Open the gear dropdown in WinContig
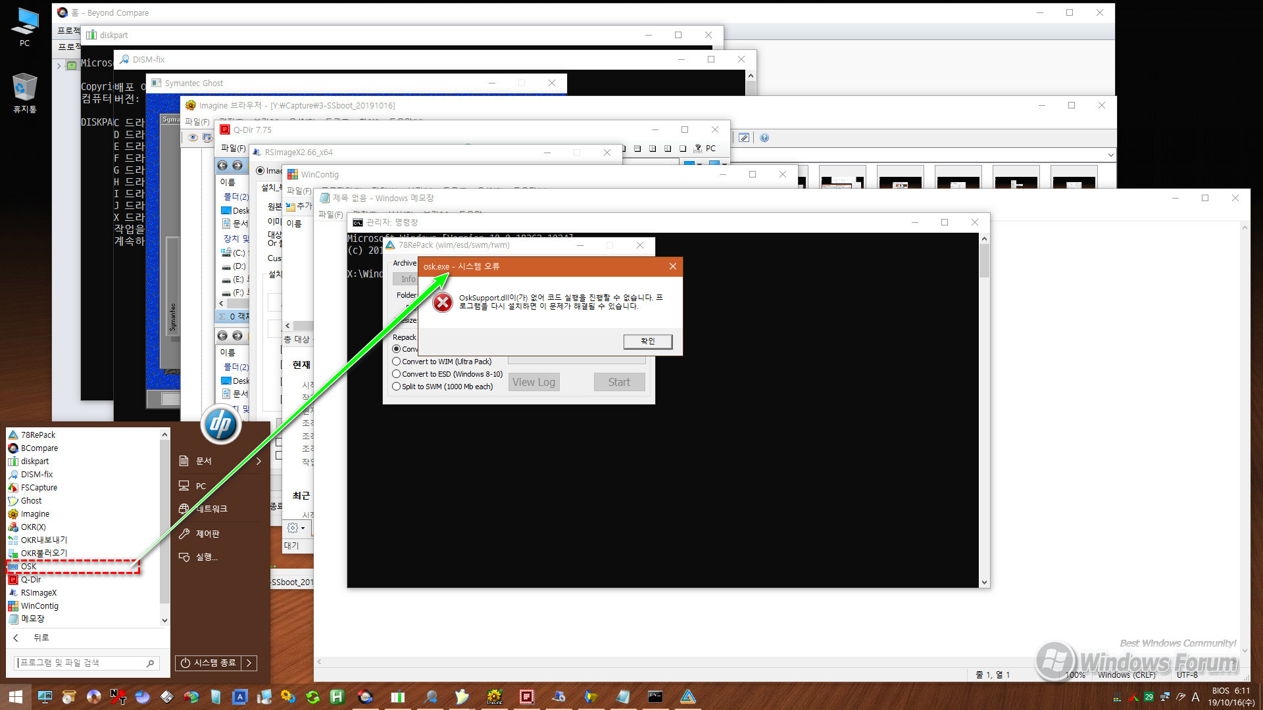The width and height of the screenshot is (1263, 710). click(x=295, y=527)
